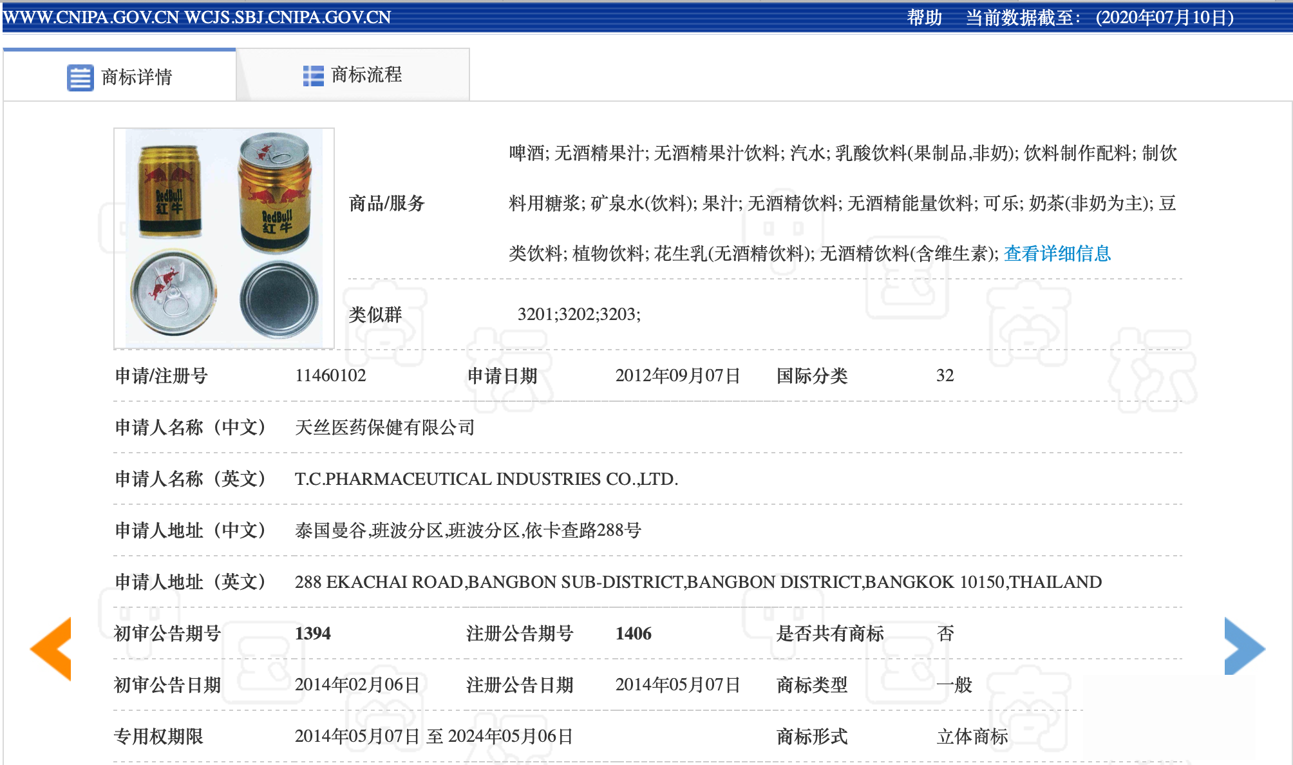Click the 商标流程 tab list icon
Viewport: 1293px width, 765px height.
(x=314, y=76)
